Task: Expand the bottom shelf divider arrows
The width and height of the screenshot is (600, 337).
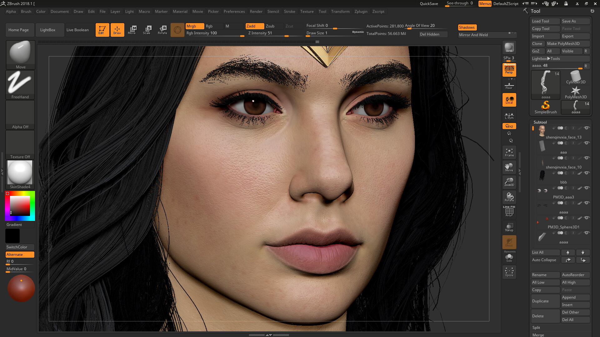Action: point(269,335)
